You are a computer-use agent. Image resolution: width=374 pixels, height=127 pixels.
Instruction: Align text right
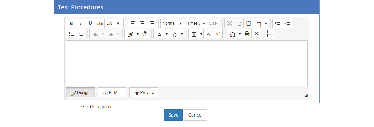(152, 24)
